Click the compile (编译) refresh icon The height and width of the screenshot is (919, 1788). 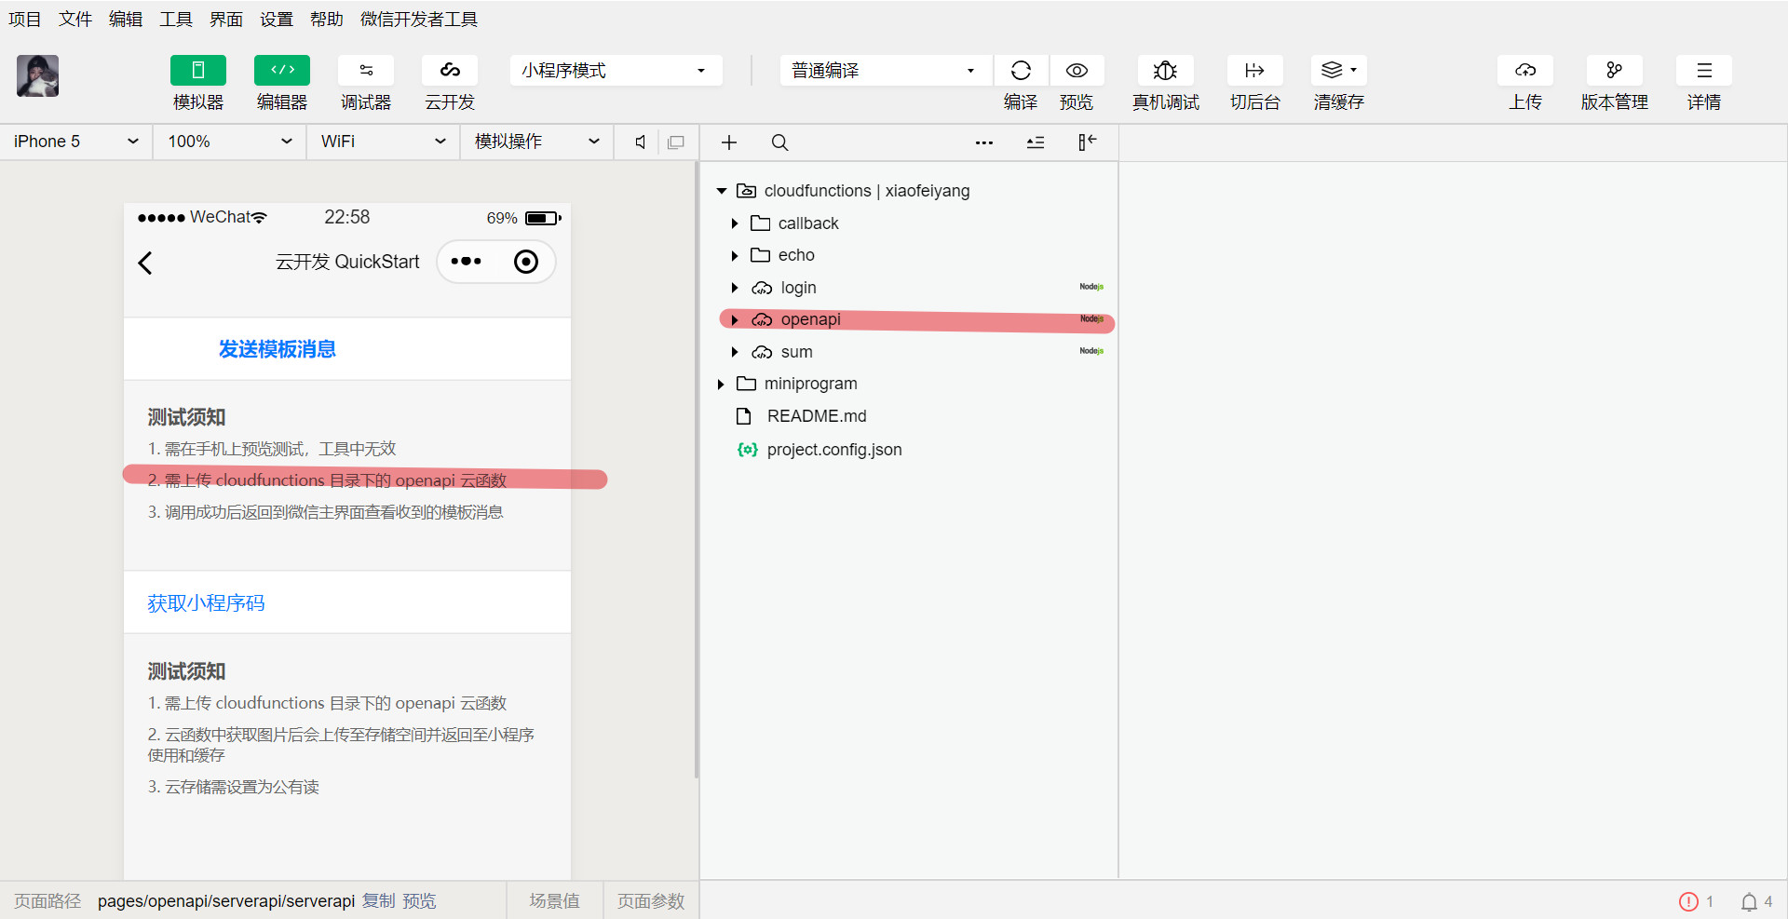(x=1021, y=71)
